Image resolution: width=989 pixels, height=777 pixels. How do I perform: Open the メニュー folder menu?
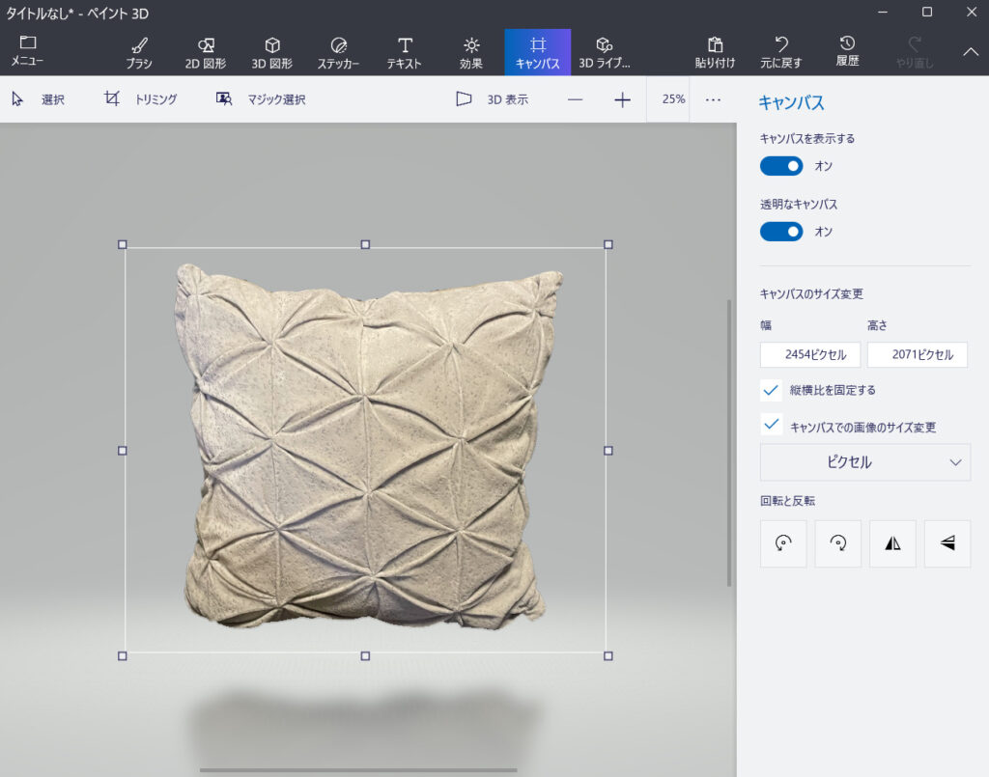tap(27, 52)
